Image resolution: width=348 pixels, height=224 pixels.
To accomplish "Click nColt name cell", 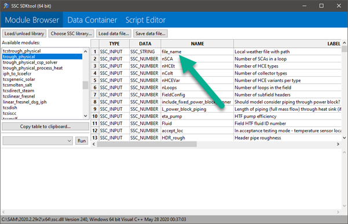I will pyautogui.click(x=197, y=73).
